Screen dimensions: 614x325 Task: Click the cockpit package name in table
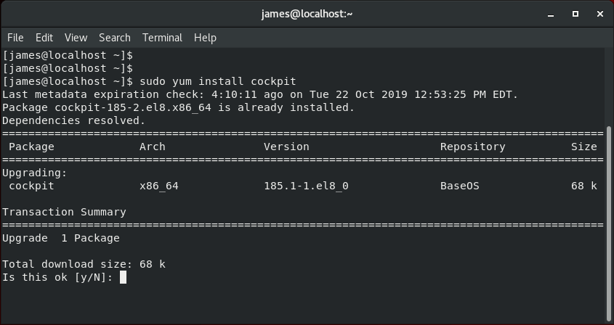tap(31, 186)
